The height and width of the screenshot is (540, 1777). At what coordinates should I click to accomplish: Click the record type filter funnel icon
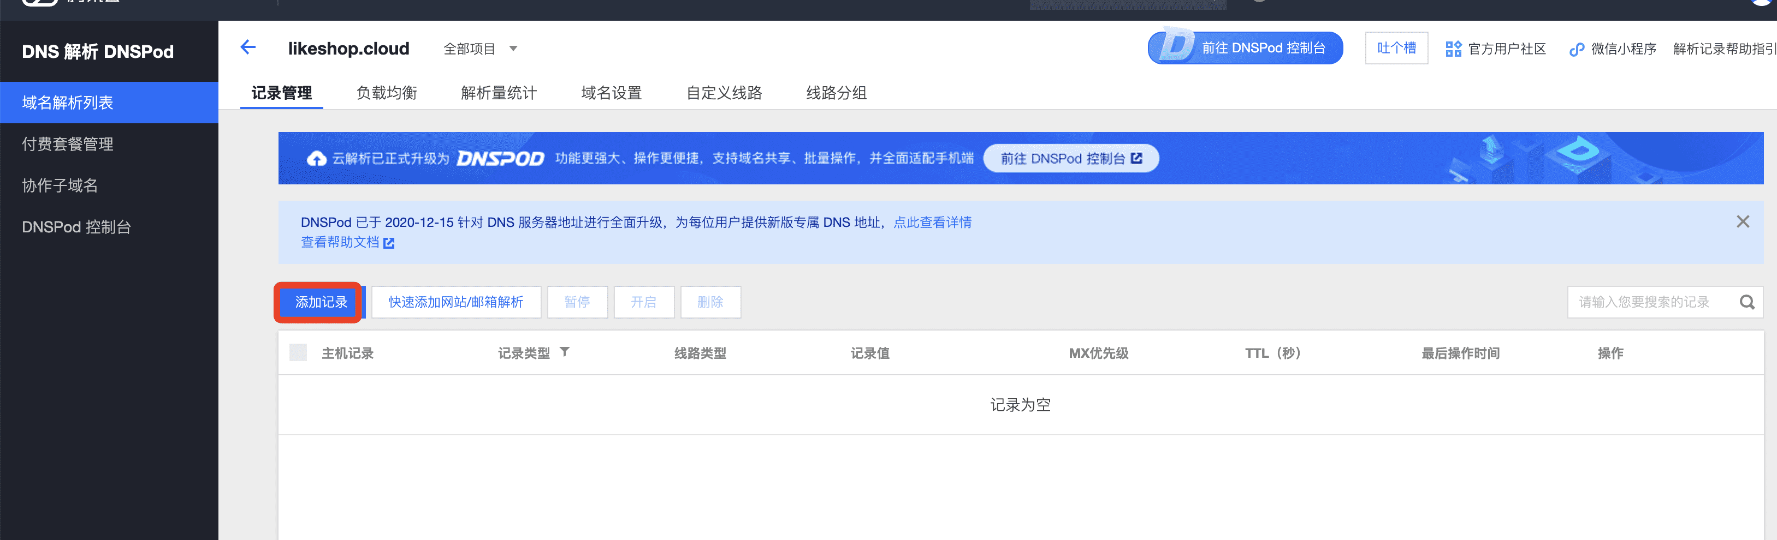coord(564,352)
